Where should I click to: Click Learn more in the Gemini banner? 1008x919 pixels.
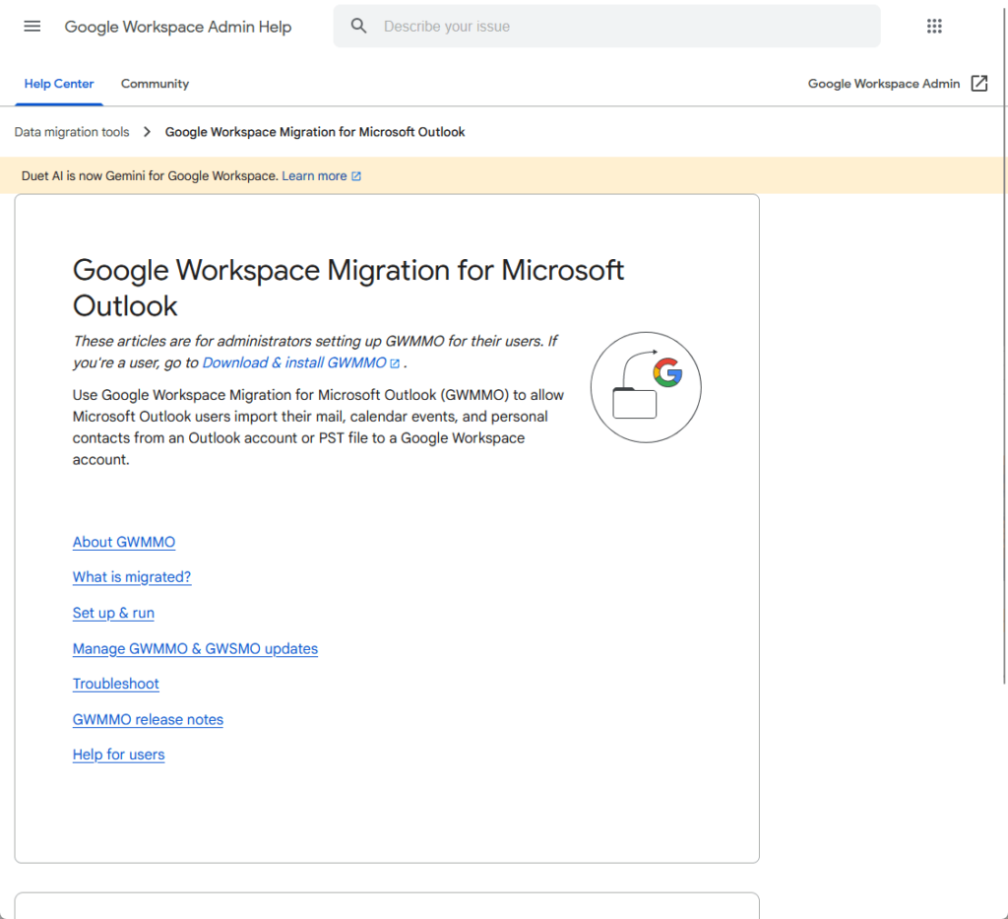click(314, 176)
